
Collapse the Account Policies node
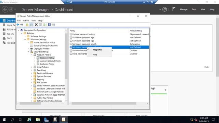[x=31, y=55]
